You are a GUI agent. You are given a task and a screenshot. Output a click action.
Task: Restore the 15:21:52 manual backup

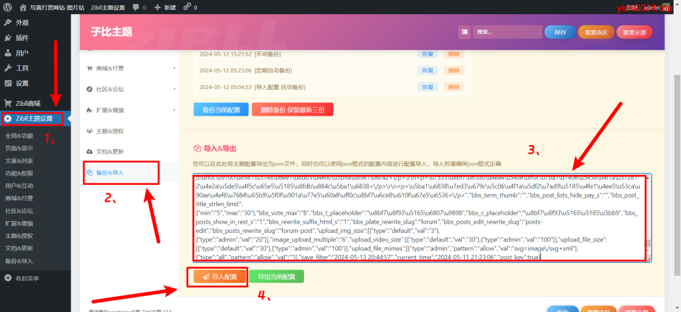click(x=428, y=54)
